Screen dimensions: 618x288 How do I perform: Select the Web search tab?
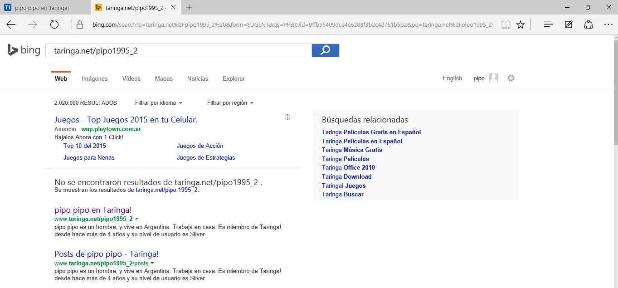[x=61, y=78]
